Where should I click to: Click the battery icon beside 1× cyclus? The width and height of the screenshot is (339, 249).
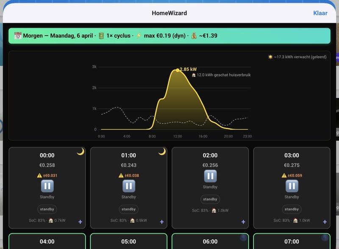(101, 36)
